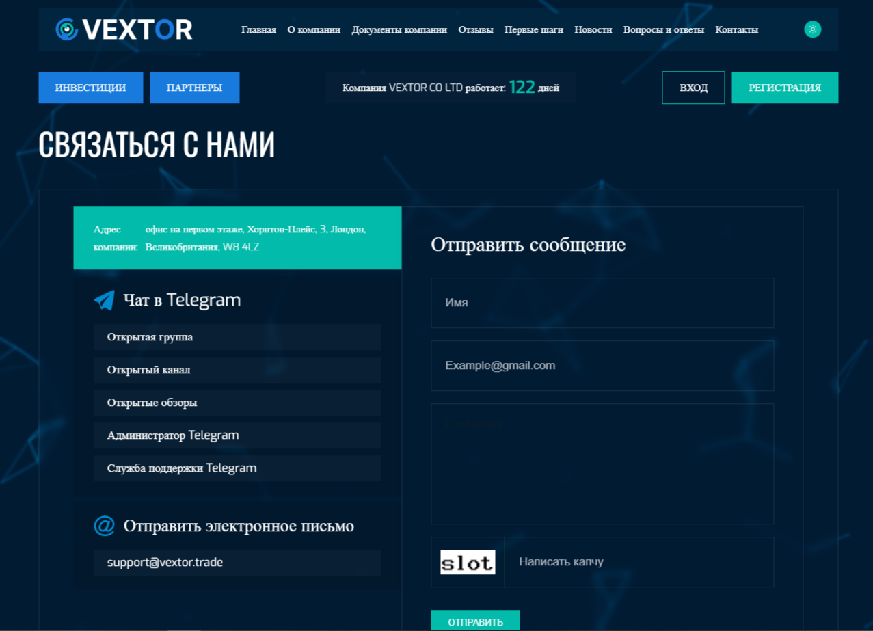Screen dimensions: 873x631
Task: Click the company address text block
Action: point(237,238)
